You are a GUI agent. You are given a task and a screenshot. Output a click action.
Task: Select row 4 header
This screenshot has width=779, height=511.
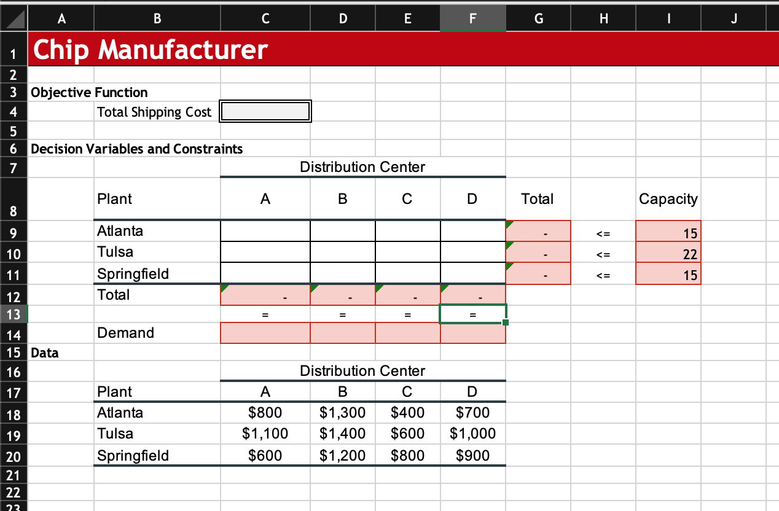[x=14, y=112]
